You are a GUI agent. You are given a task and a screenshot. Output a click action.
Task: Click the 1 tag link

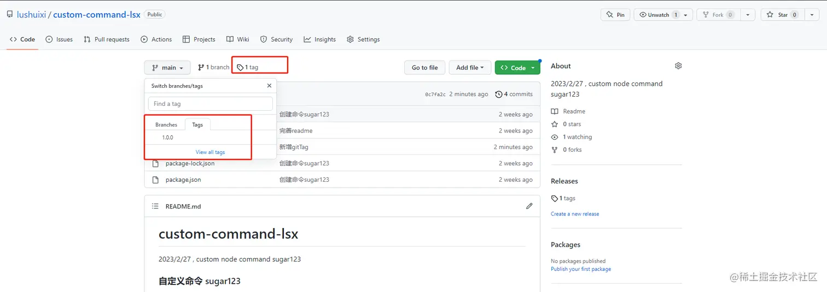(x=248, y=67)
